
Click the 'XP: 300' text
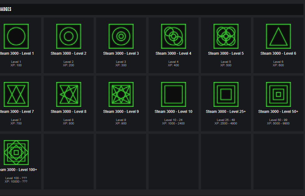121,65
